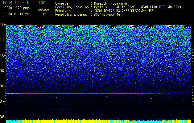Click the antenna text A504HB(yagi 4el)
This screenshot has height=123, width=194.
(109, 14)
